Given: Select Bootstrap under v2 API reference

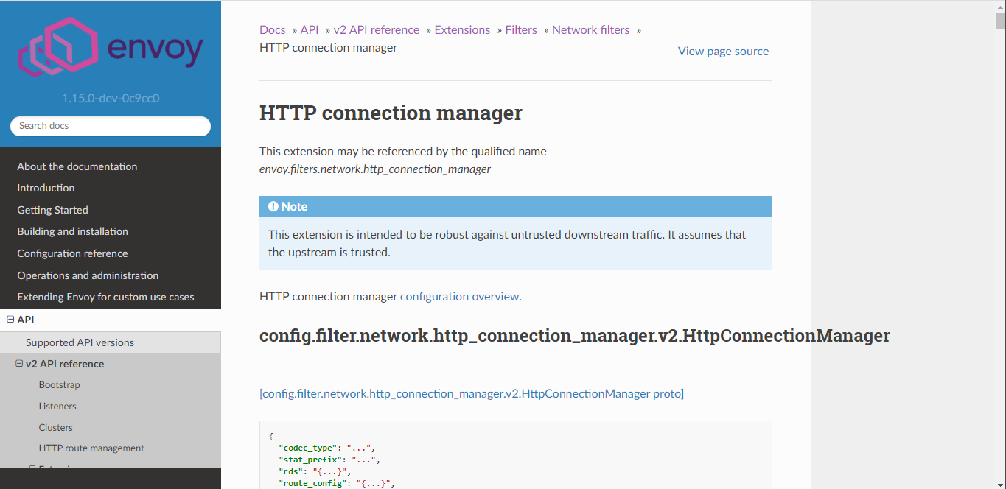Looking at the screenshot, I should click(x=59, y=385).
